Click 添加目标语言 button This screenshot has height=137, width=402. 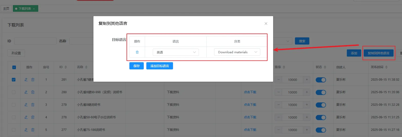[x=159, y=66]
